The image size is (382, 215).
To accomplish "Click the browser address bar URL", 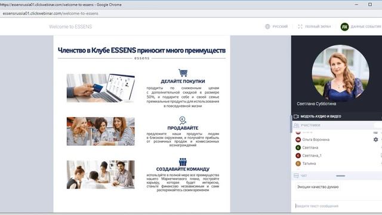I will coord(50,13).
